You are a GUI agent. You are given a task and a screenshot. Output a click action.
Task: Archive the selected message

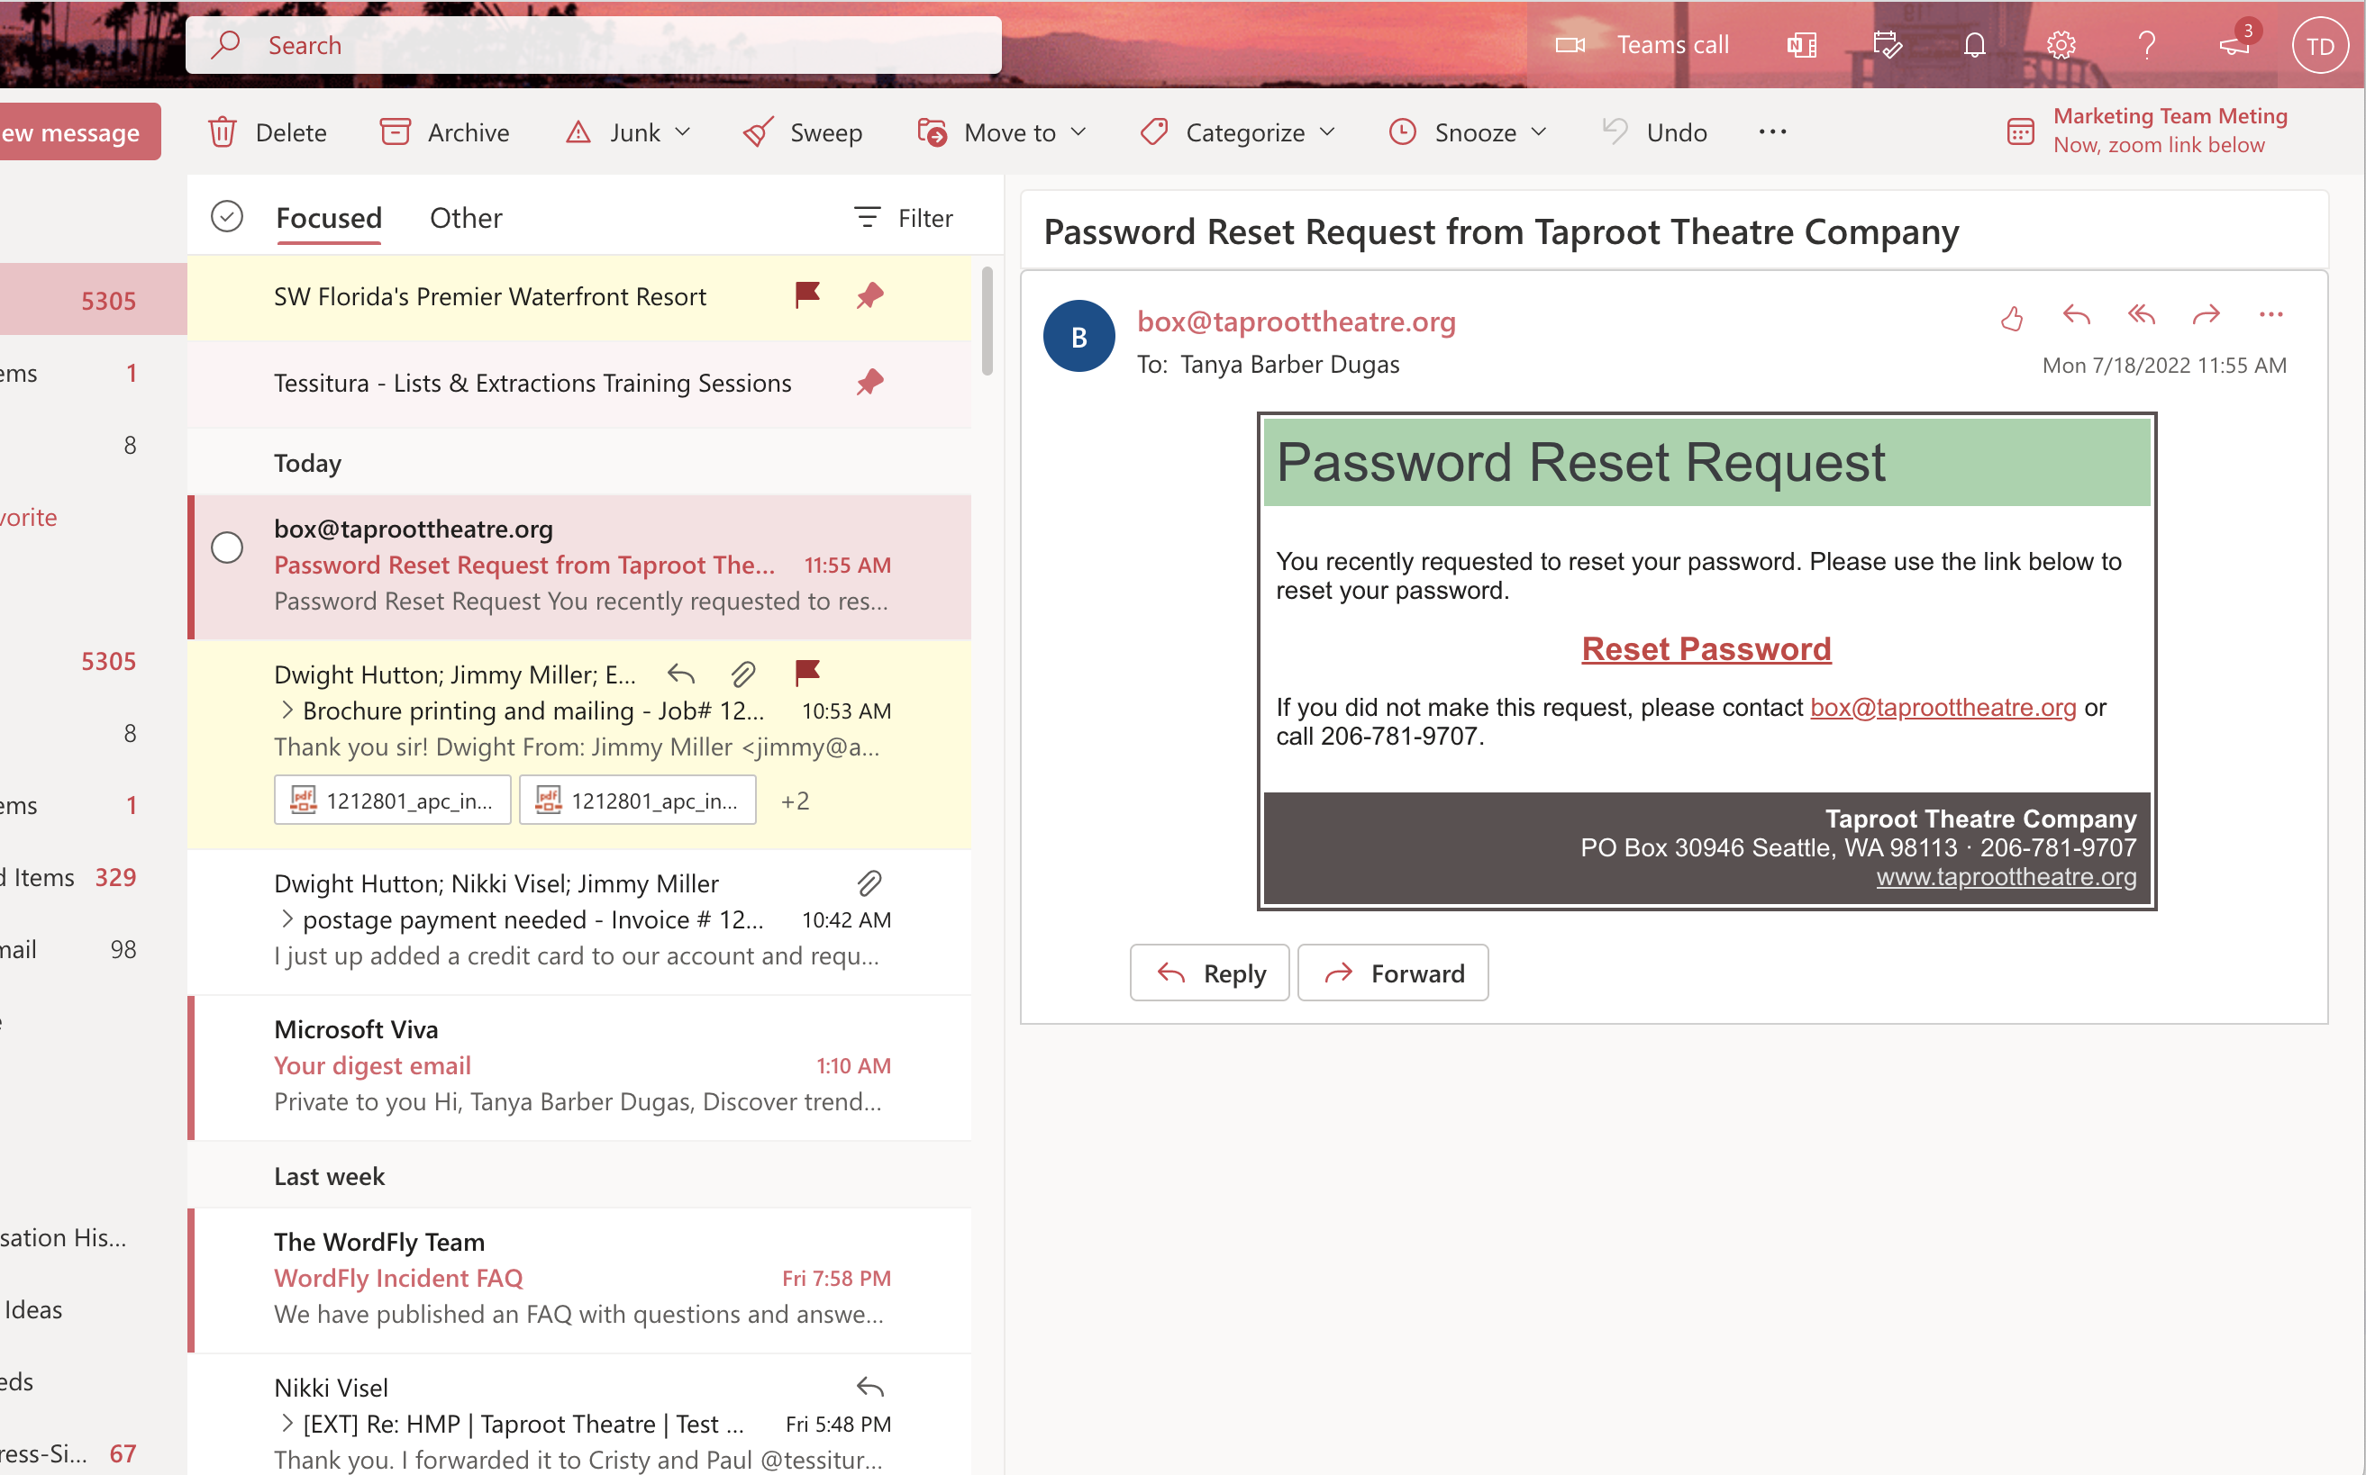[x=445, y=131]
